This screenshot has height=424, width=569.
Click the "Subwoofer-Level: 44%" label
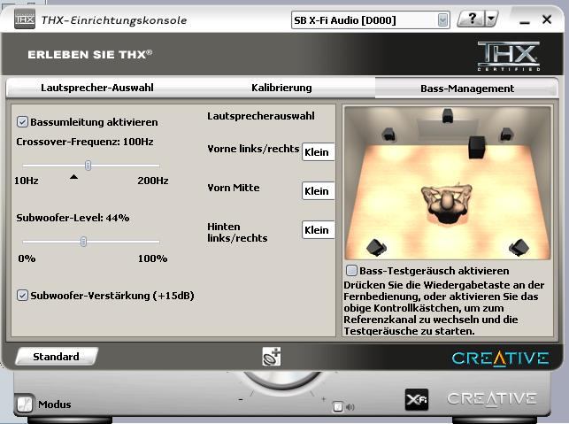73,218
